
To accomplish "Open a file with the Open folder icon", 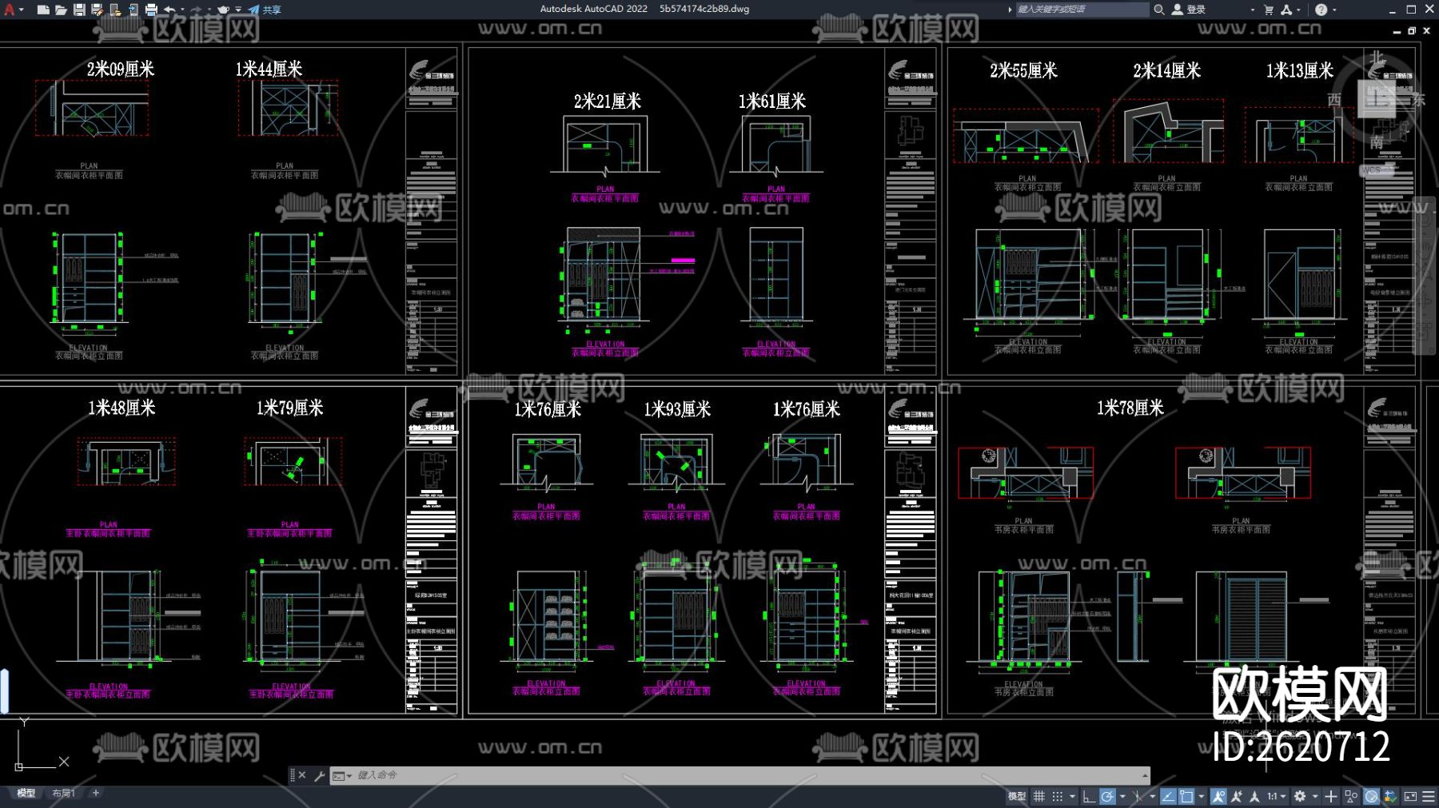I will (61, 10).
